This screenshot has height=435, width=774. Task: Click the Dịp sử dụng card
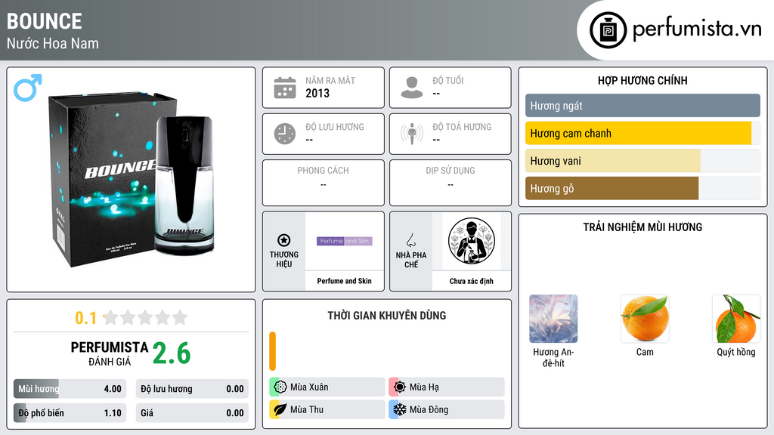450,183
